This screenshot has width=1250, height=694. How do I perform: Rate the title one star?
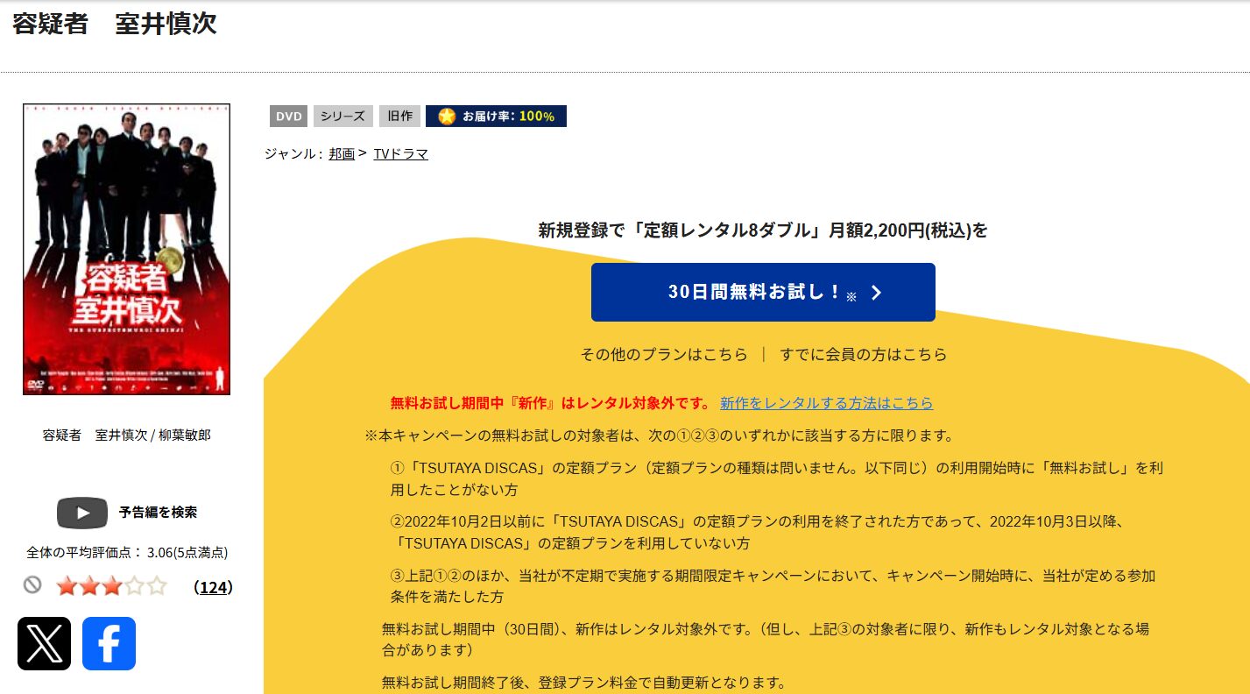click(x=67, y=586)
